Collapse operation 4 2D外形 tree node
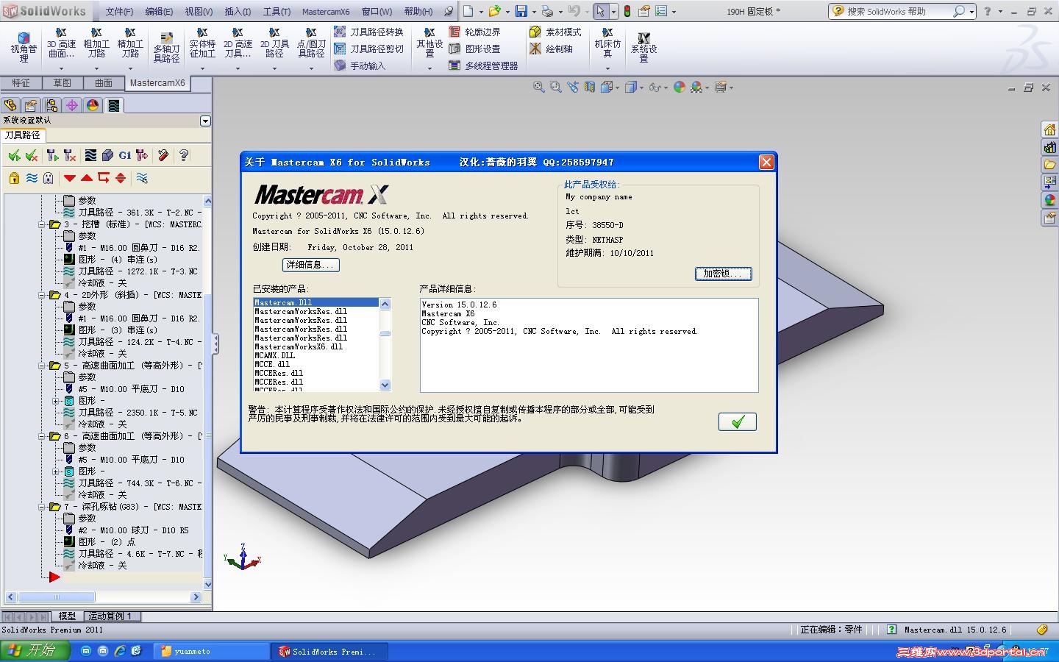Viewport: 1059px width, 662px height. click(43, 295)
